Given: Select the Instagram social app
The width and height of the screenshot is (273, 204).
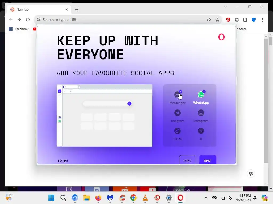Looking at the screenshot, I should tap(201, 116).
